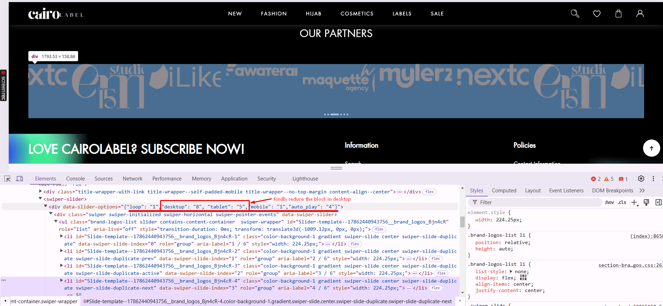Open the COSMETICS navigation menu

357,14
